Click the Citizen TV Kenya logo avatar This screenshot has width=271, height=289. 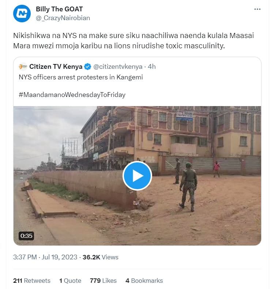[23, 67]
